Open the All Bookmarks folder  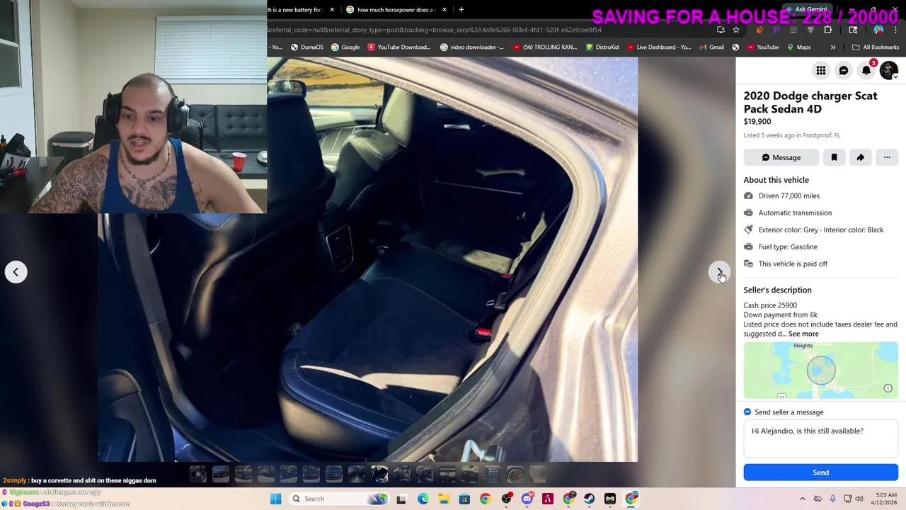pyautogui.click(x=876, y=47)
